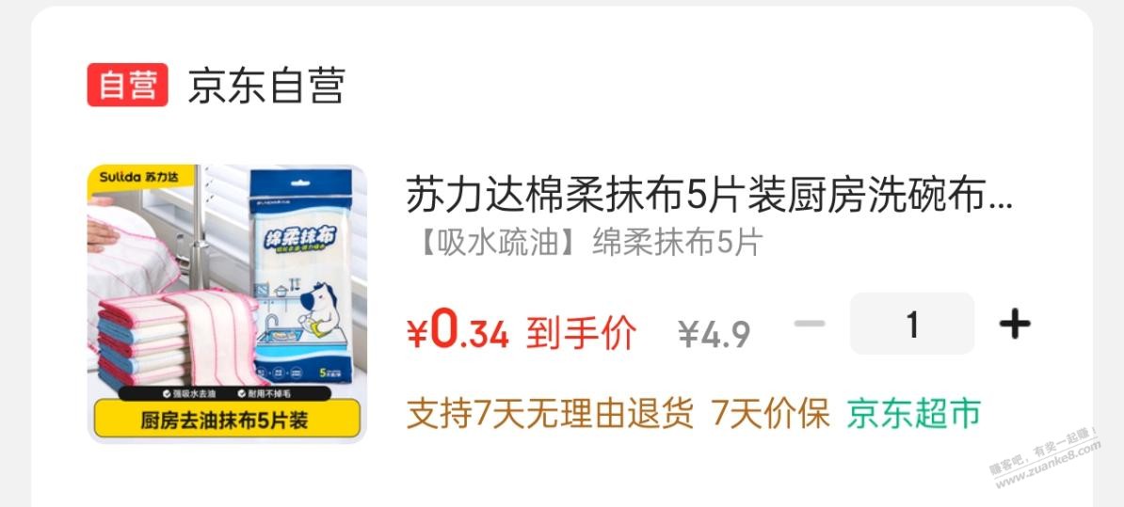
Task: Open the green 京东超市 tag
Action: (x=913, y=413)
